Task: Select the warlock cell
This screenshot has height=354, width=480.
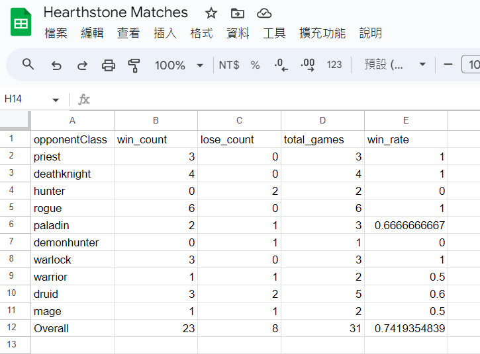Action: coord(73,260)
